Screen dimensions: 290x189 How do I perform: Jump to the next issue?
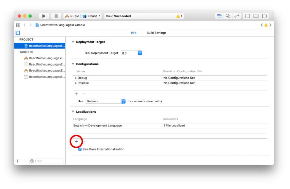pyautogui.click(x=270, y=25)
